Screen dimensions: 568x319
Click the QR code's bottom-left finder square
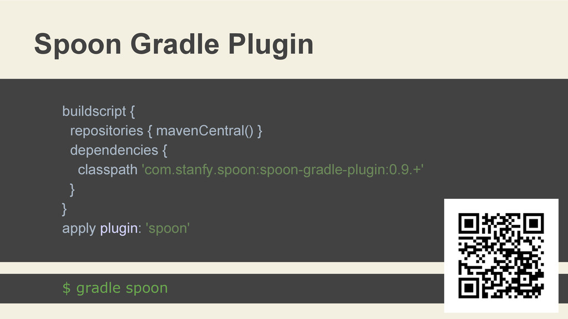(x=469, y=287)
